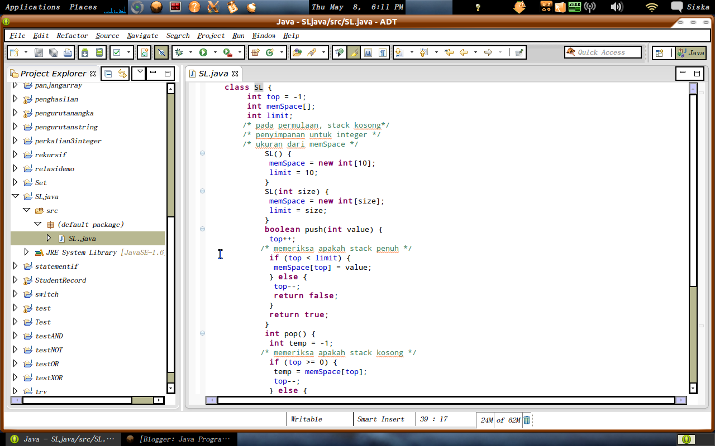Open the Refactor menu
The width and height of the screenshot is (715, 446).
[72, 36]
